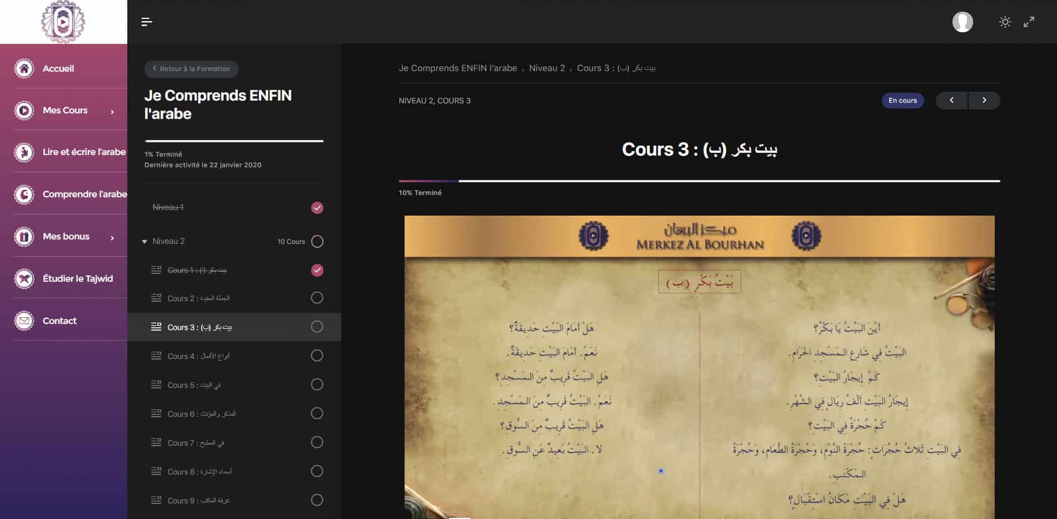Open Comprendre l'arabe menu item
Image resolution: width=1057 pixels, height=519 pixels.
click(x=84, y=194)
